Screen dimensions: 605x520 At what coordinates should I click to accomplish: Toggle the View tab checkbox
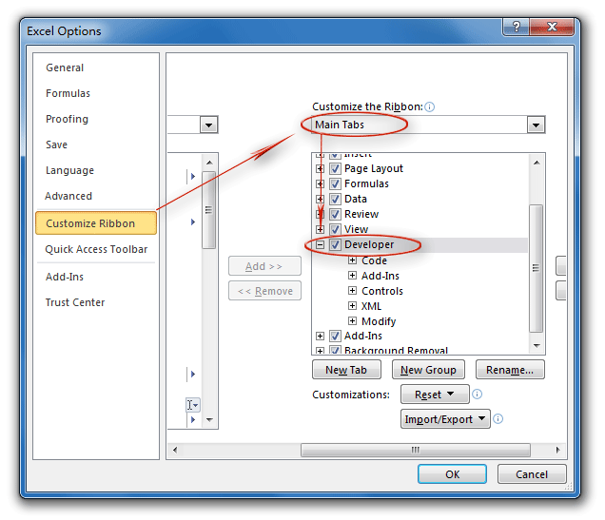335,229
